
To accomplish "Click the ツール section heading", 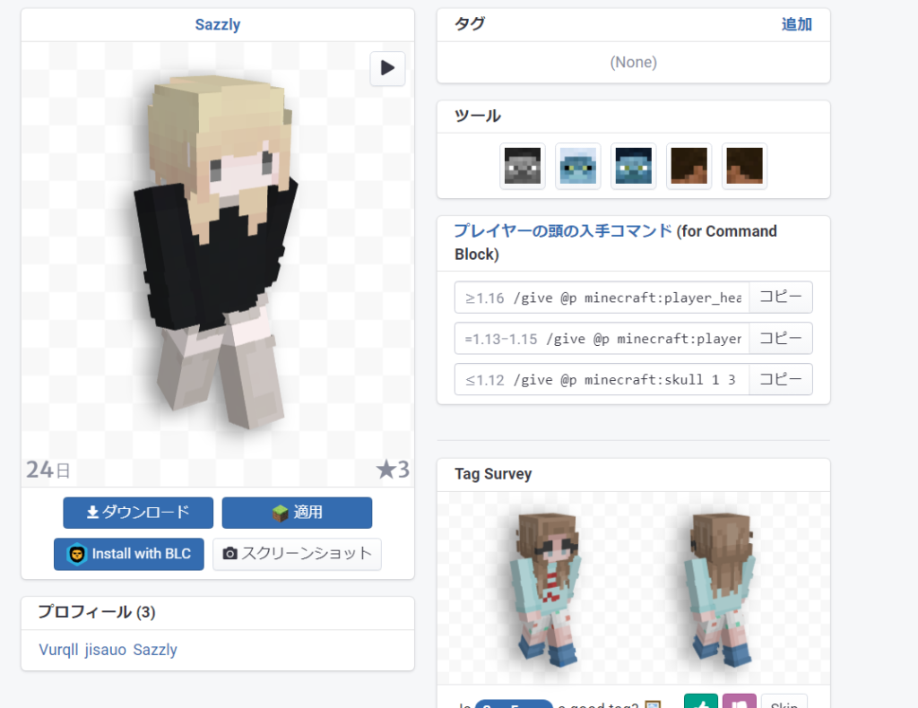I will [478, 116].
